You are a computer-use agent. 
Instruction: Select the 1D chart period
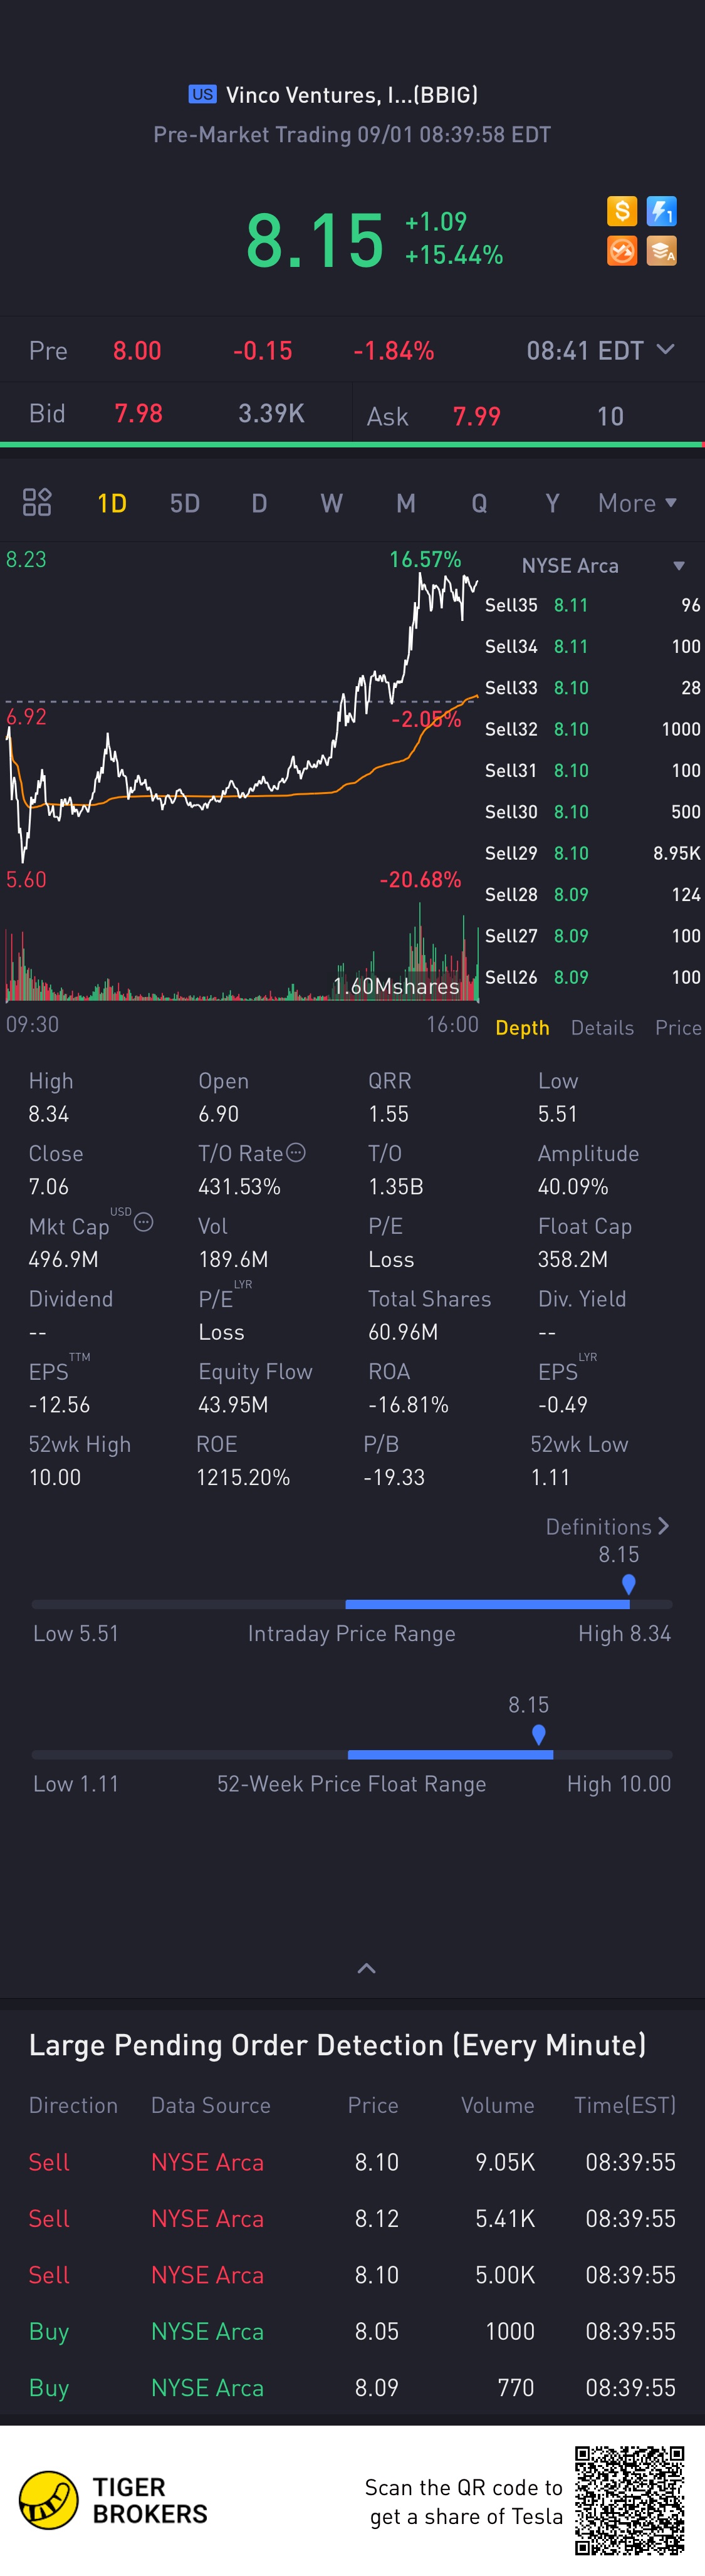click(x=112, y=503)
